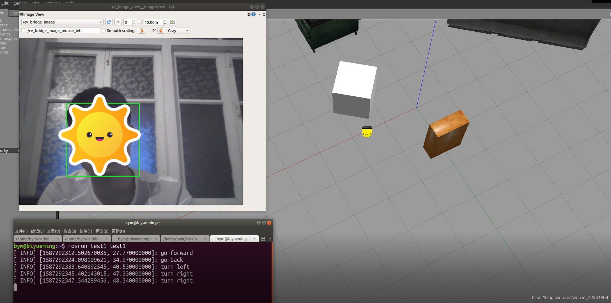The image size is (611, 303).
Task: Select Atmosphere item in Gazebo world tree
Action: (9, 39)
